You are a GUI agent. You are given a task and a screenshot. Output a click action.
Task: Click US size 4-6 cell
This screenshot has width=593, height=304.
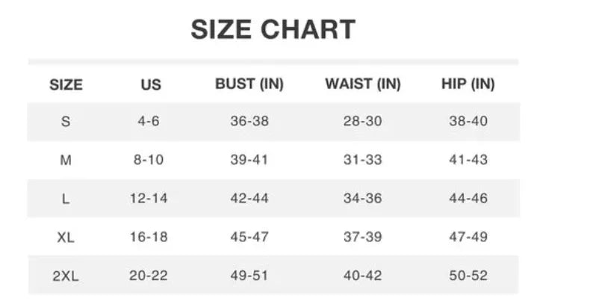coord(149,121)
